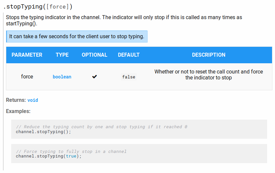Click the true keyword in the code example

point(71,156)
